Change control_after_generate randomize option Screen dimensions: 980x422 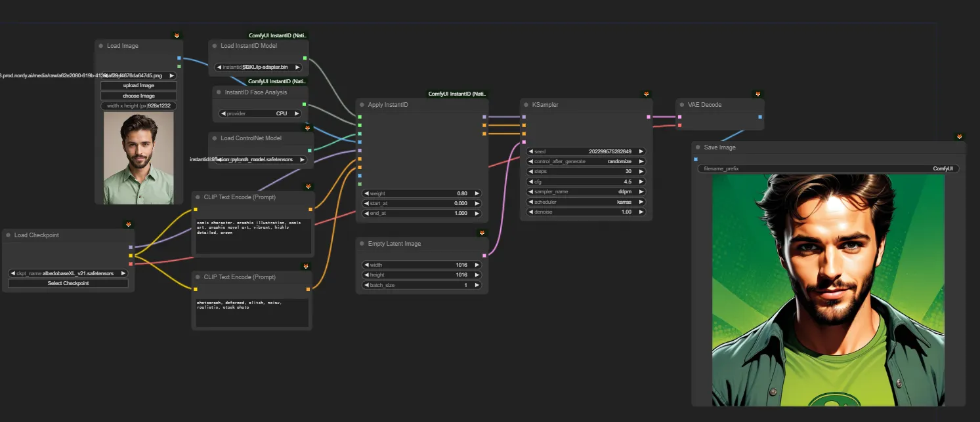[x=586, y=161]
